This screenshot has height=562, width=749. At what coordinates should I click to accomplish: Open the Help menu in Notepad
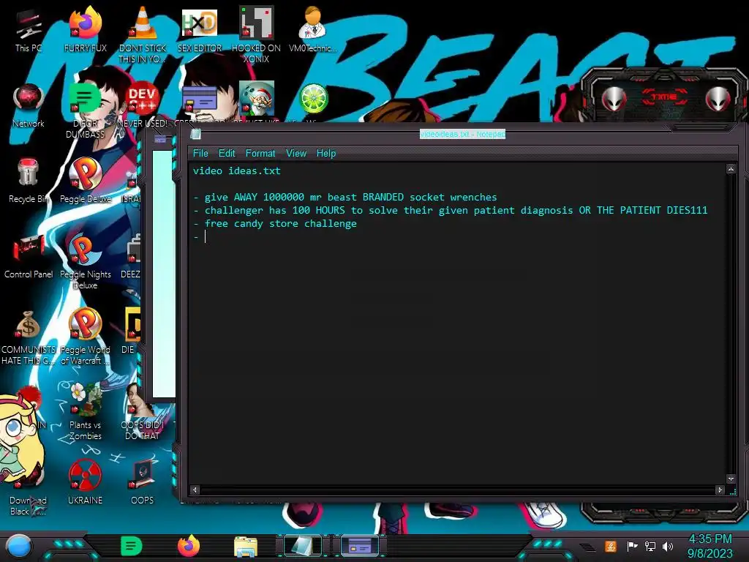[x=326, y=154]
